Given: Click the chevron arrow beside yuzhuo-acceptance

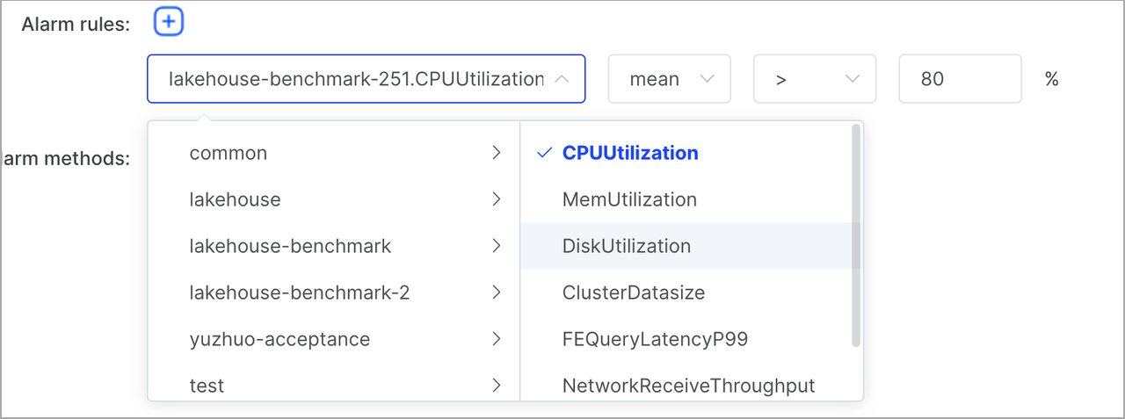Looking at the screenshot, I should 497,339.
